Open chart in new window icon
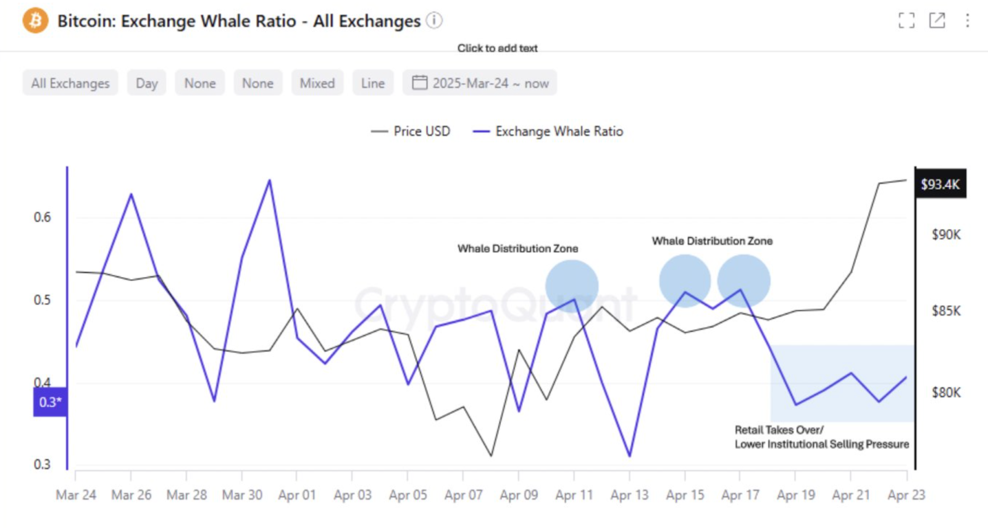The height and width of the screenshot is (528, 988). [x=937, y=20]
